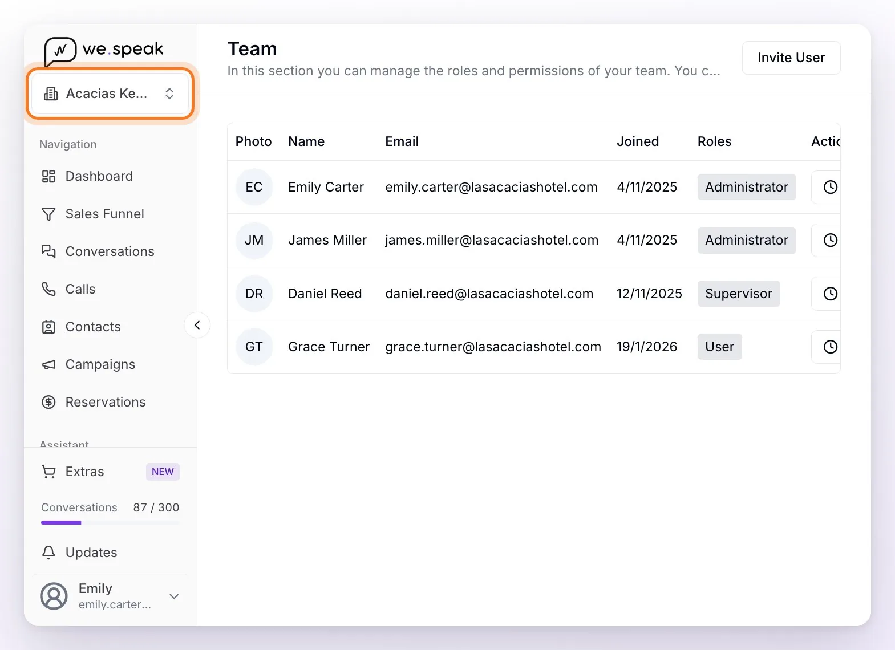Click the conversations usage progress bar
Screen dimensions: 895x650
[x=110, y=522]
